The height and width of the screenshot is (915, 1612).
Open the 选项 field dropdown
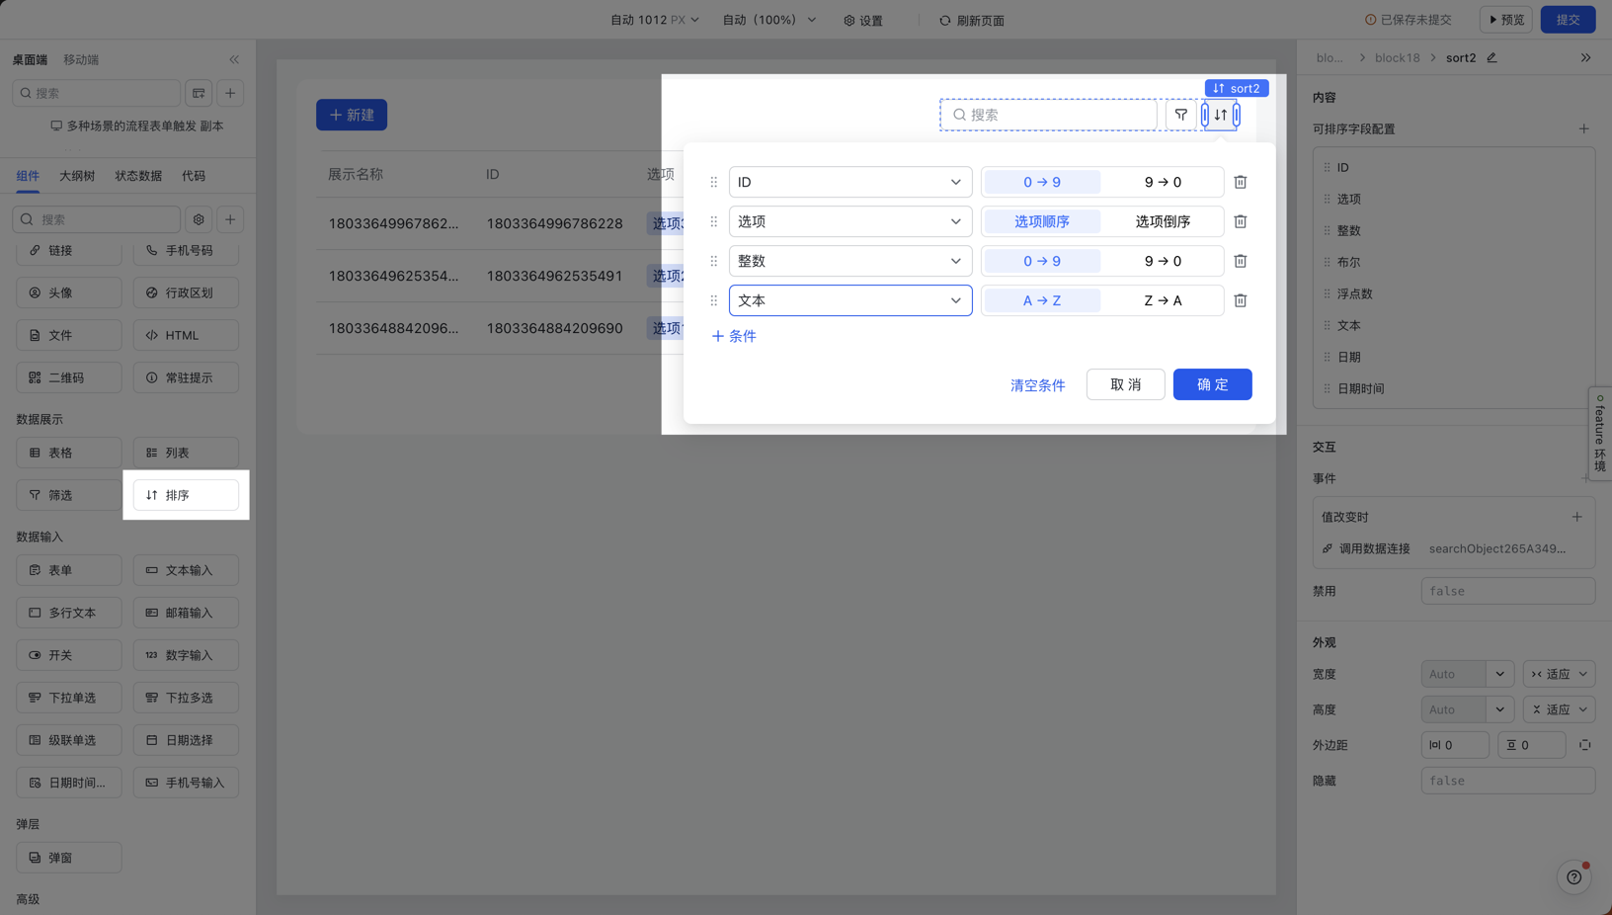pyautogui.click(x=850, y=221)
